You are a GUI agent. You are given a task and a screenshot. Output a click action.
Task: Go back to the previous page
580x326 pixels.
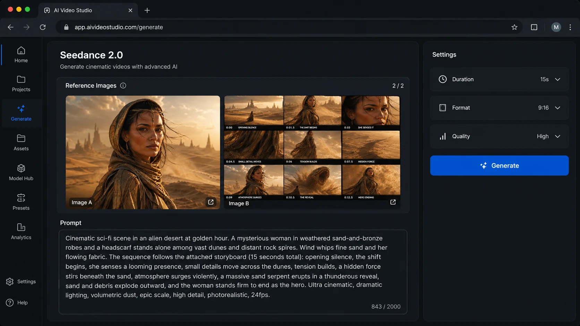(x=10, y=27)
